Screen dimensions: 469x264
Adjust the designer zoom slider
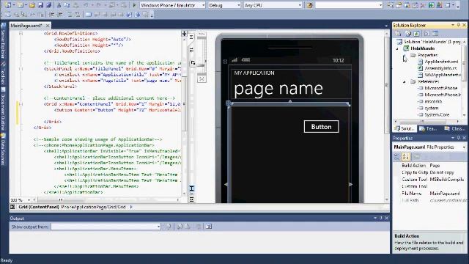coord(202,65)
